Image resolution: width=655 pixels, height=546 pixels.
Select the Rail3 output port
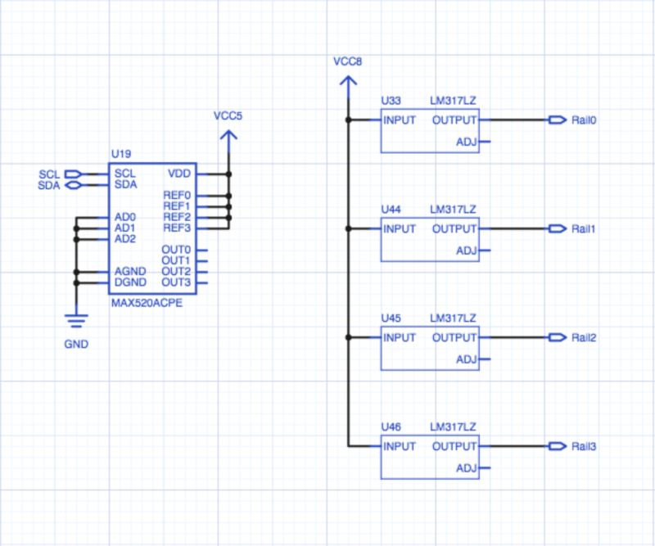pos(558,447)
